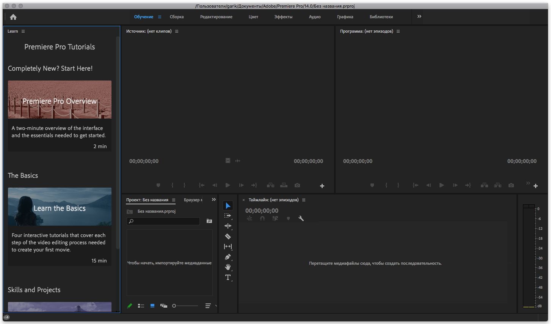Image resolution: width=551 pixels, height=324 pixels.
Task: Show overflow workspaces with double chevron
Action: [419, 17]
